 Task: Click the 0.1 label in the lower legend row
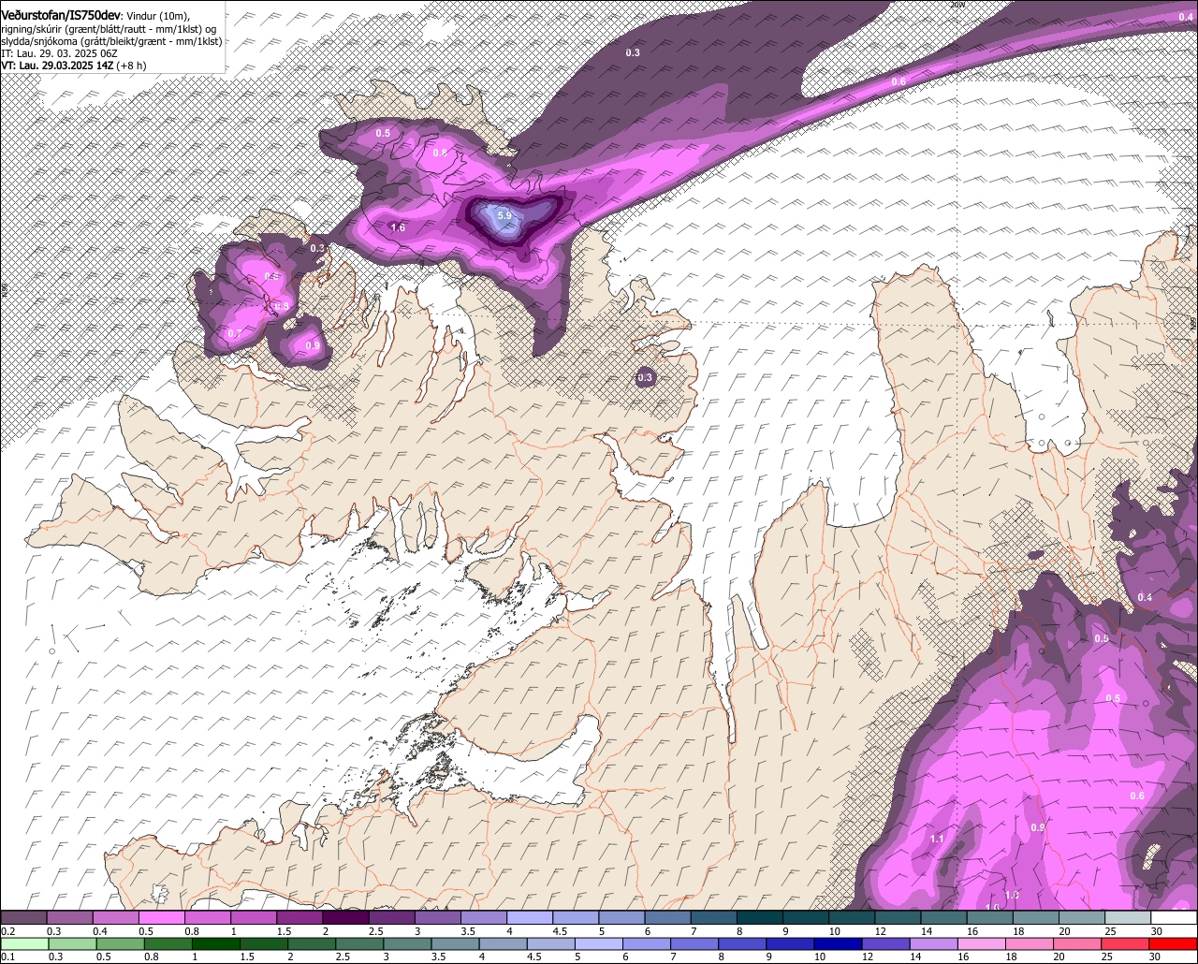(x=7, y=957)
